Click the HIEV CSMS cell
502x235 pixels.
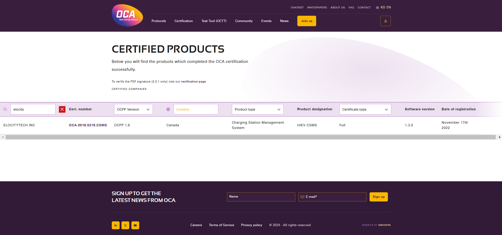[x=307, y=125]
